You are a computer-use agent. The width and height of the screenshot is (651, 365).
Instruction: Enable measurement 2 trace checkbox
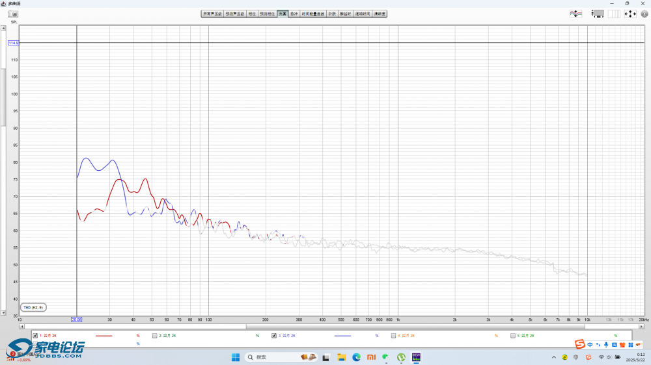point(155,336)
